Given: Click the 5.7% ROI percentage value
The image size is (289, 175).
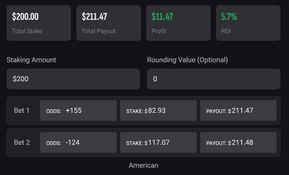Looking at the screenshot, I should [229, 17].
